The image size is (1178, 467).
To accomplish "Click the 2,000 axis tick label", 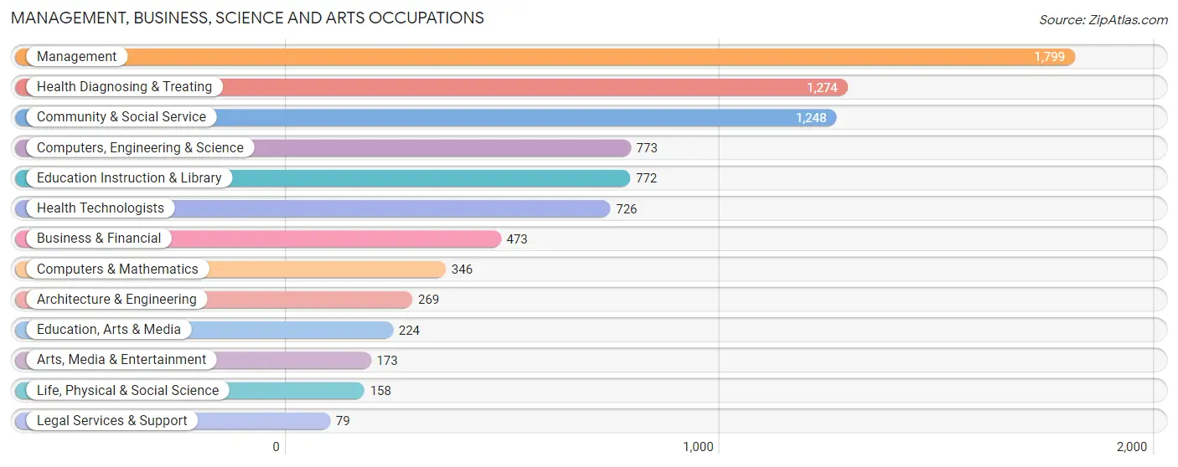I will pyautogui.click(x=1132, y=447).
